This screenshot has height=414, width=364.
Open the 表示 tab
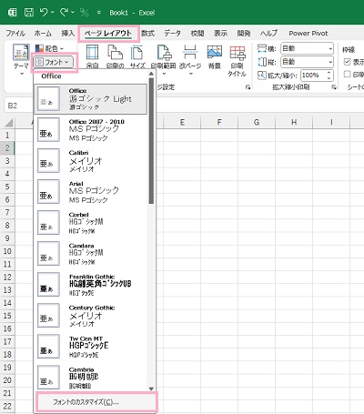(x=220, y=34)
